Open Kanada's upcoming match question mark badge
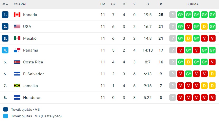Viewport: 219px width, 121px height. [173, 15]
